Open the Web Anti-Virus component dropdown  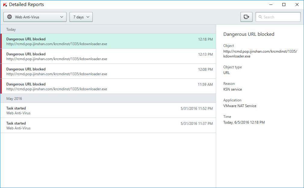(x=35, y=17)
